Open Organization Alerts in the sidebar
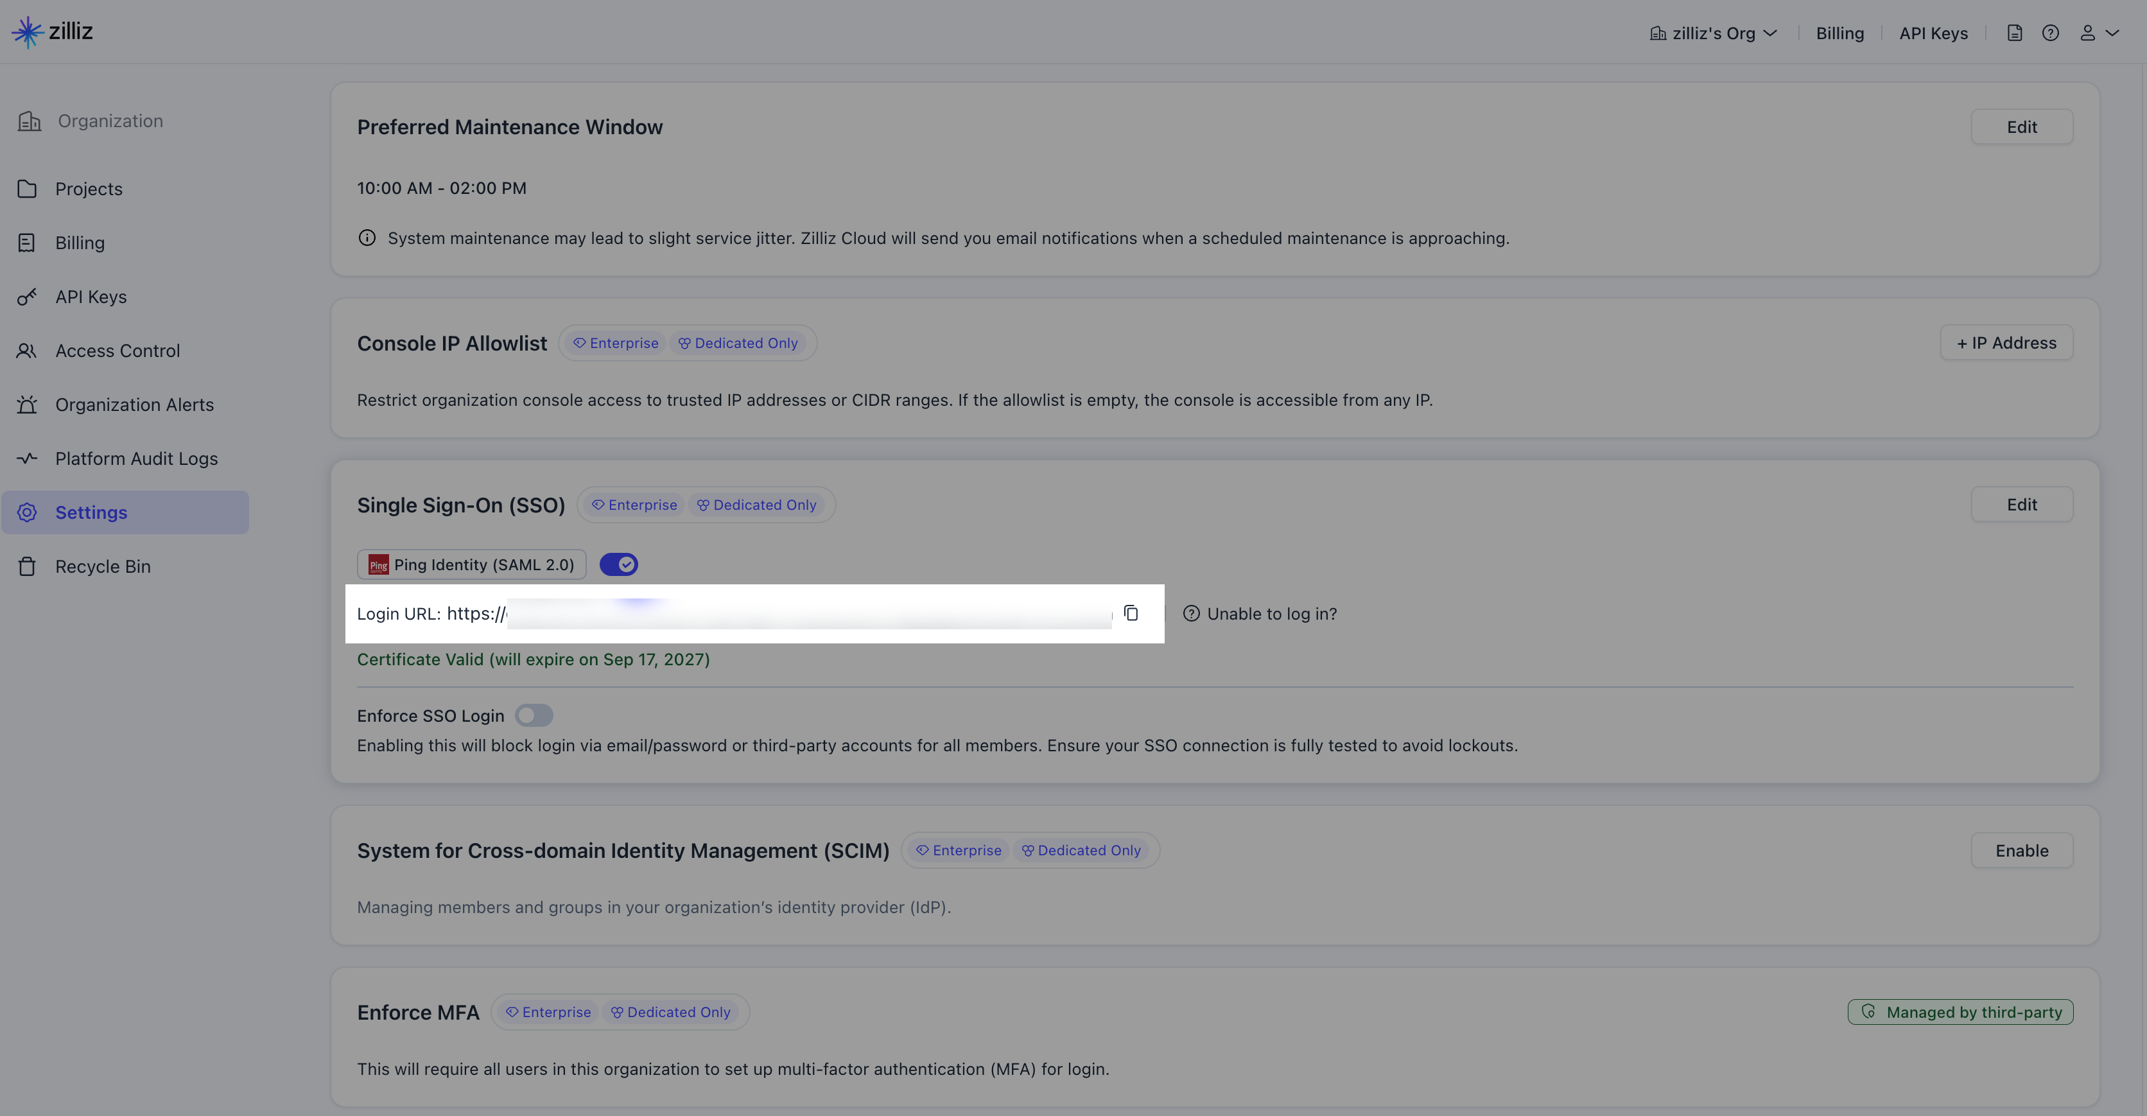 pos(125,405)
